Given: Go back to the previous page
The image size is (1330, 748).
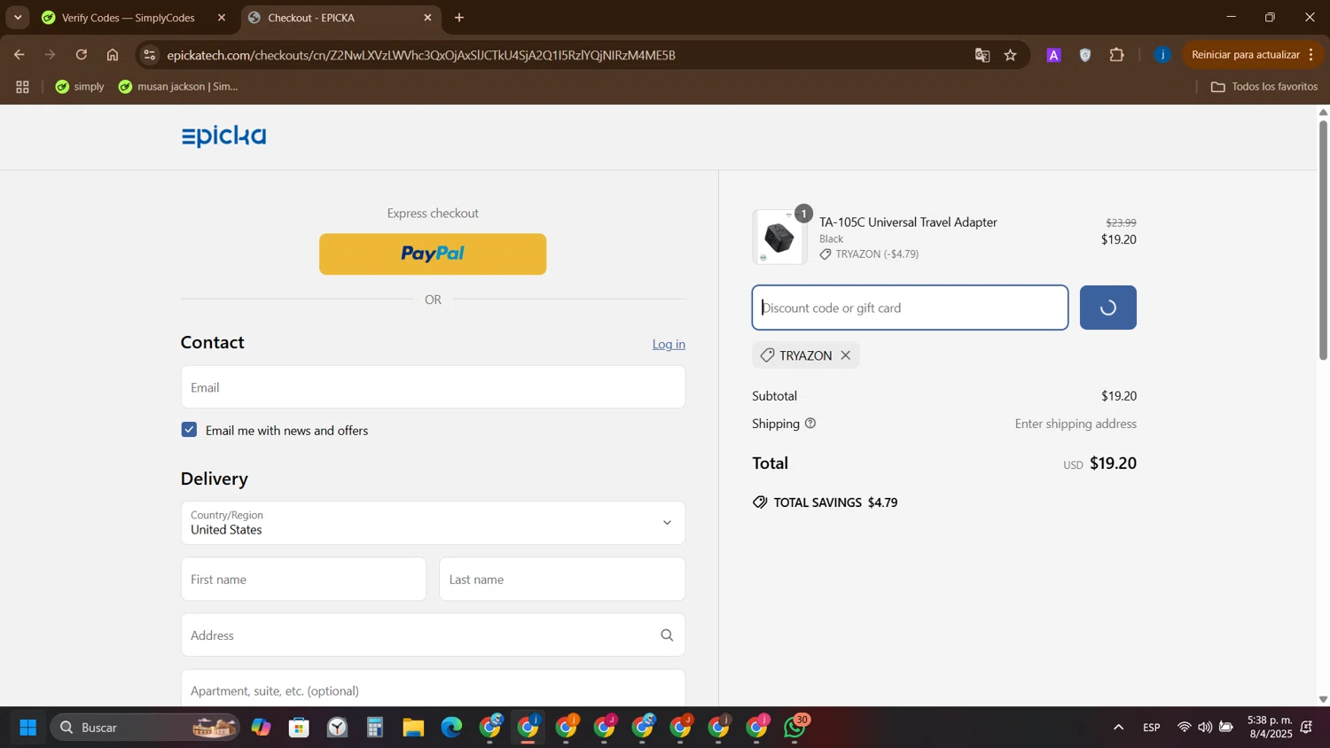Looking at the screenshot, I should coord(19,55).
